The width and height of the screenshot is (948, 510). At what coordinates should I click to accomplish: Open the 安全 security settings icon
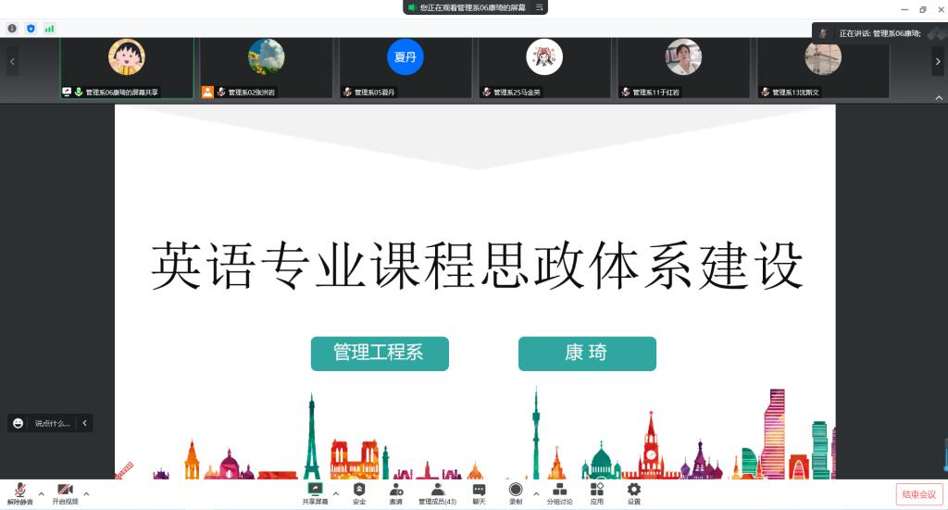click(x=359, y=492)
